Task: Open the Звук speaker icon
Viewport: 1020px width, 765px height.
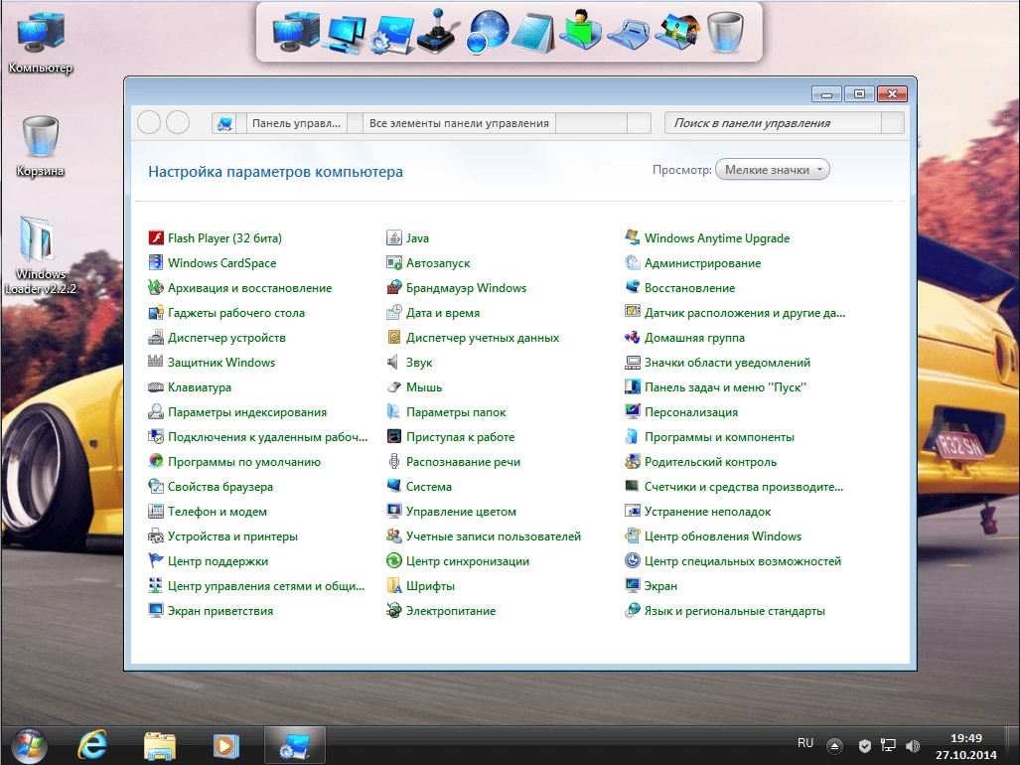Action: pos(393,363)
